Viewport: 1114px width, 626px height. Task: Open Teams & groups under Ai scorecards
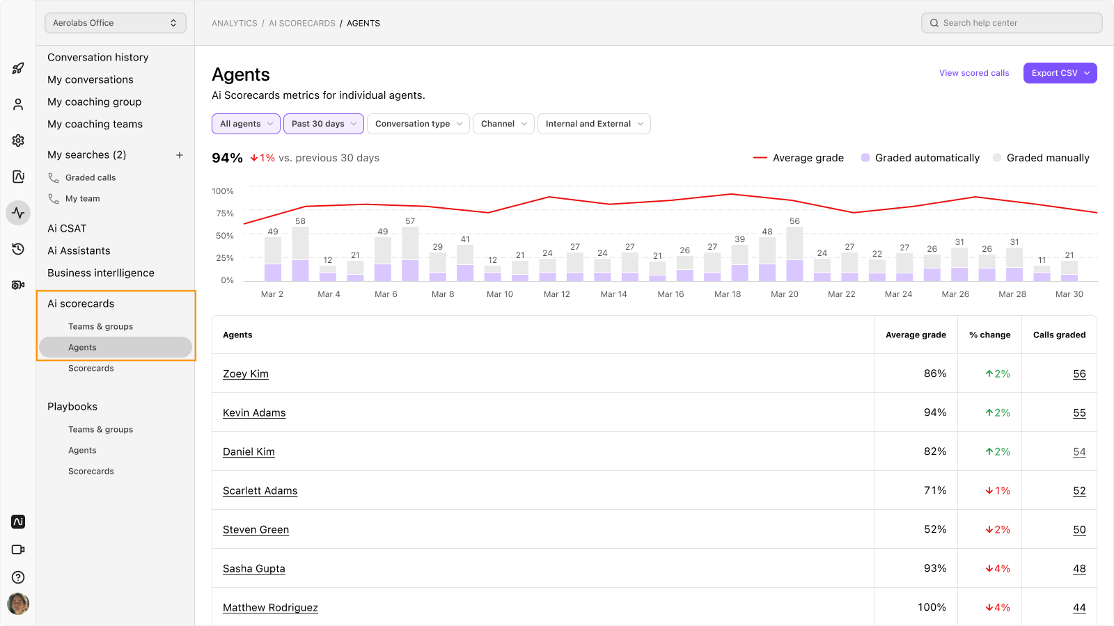click(100, 327)
